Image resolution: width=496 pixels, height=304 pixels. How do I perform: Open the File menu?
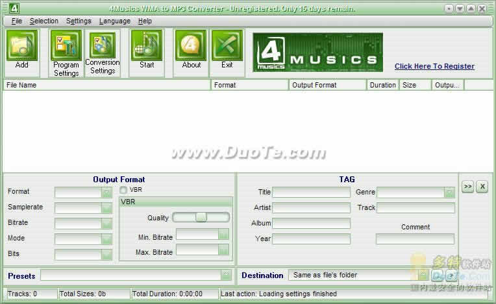pos(16,21)
